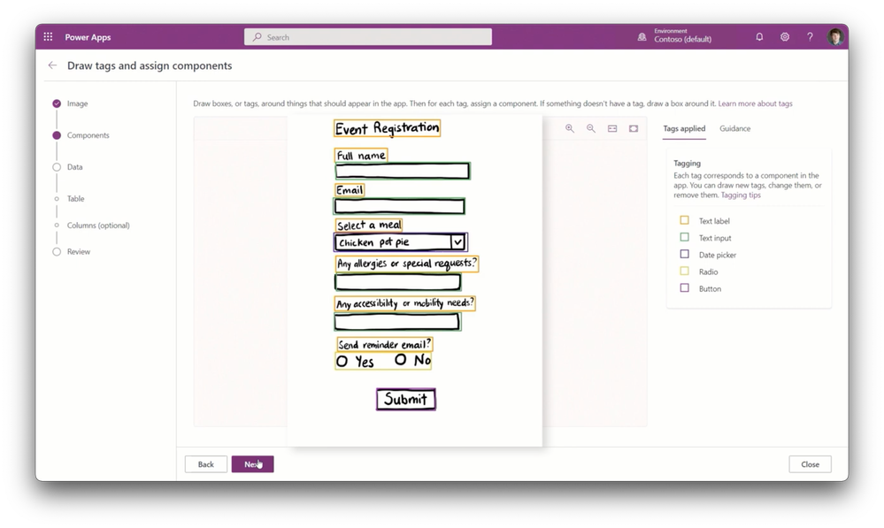884x528 pixels.
Task: Go to the Review step
Action: [79, 251]
